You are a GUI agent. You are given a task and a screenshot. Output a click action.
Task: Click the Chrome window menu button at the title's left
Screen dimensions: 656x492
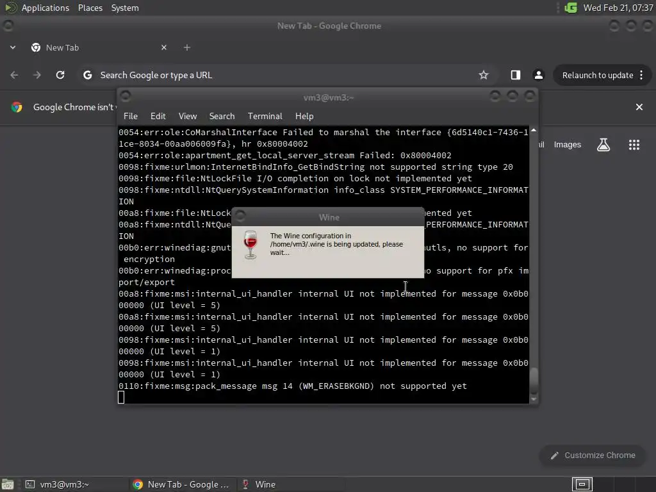8,26
